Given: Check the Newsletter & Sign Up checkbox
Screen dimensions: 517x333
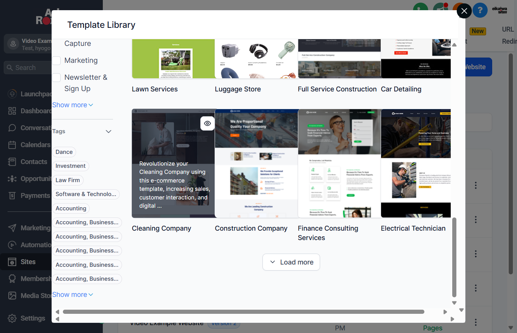Looking at the screenshot, I should point(56,78).
